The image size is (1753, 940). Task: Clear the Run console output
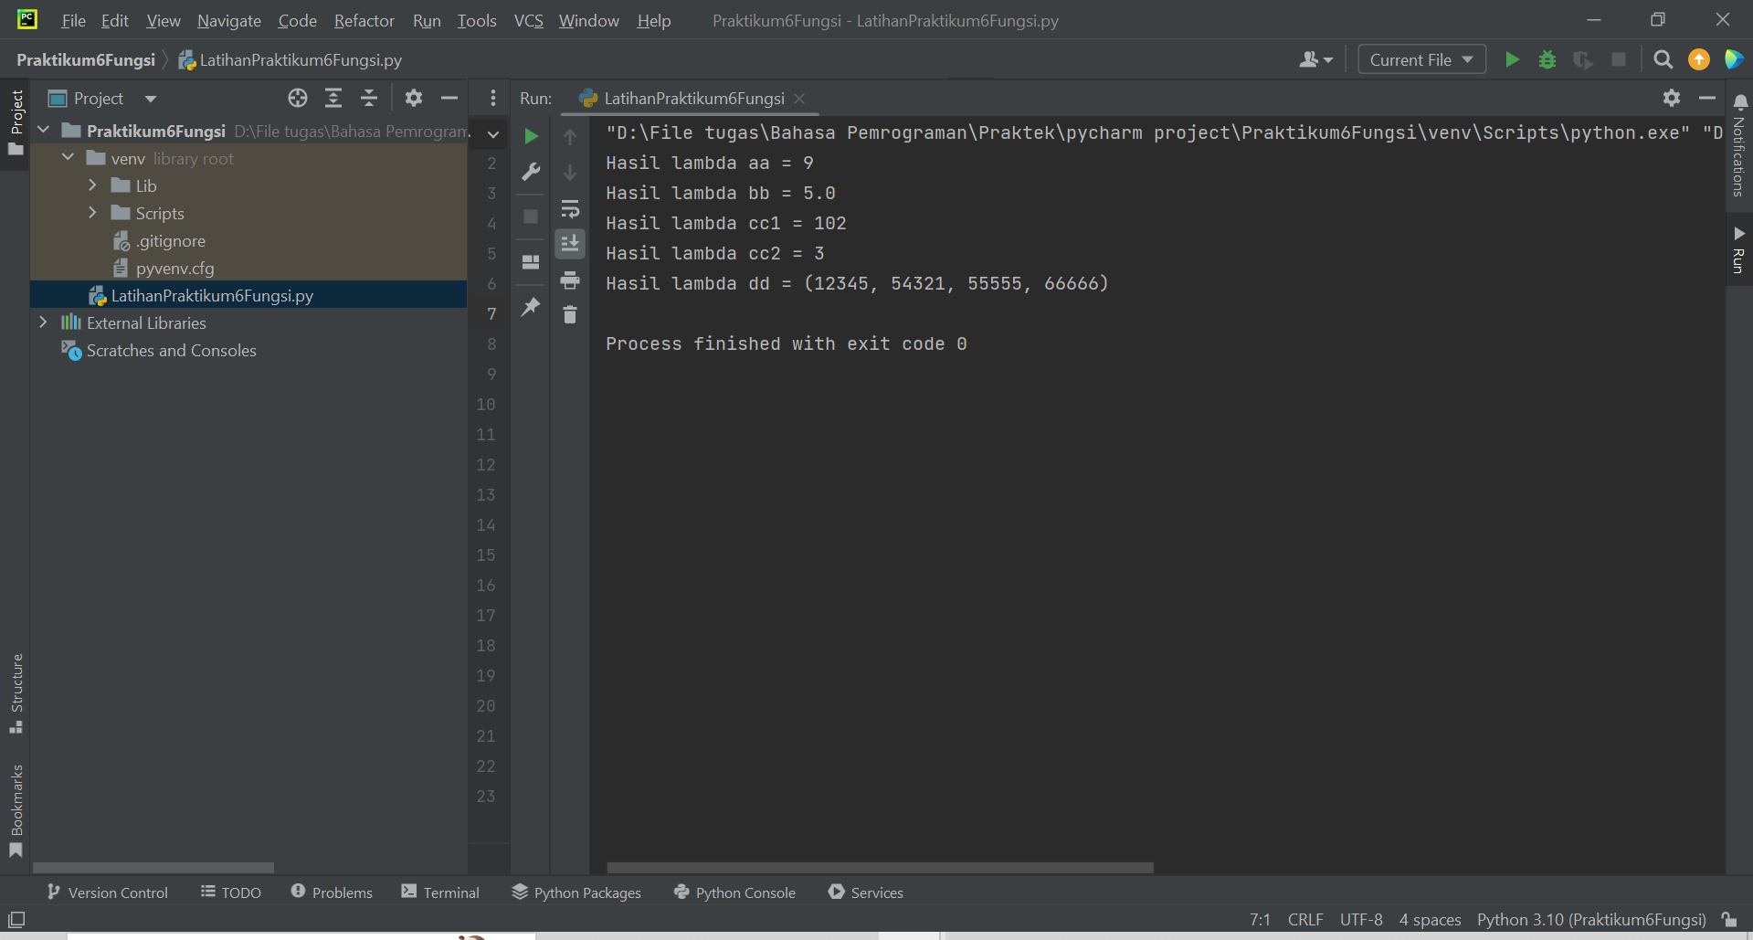tap(571, 314)
